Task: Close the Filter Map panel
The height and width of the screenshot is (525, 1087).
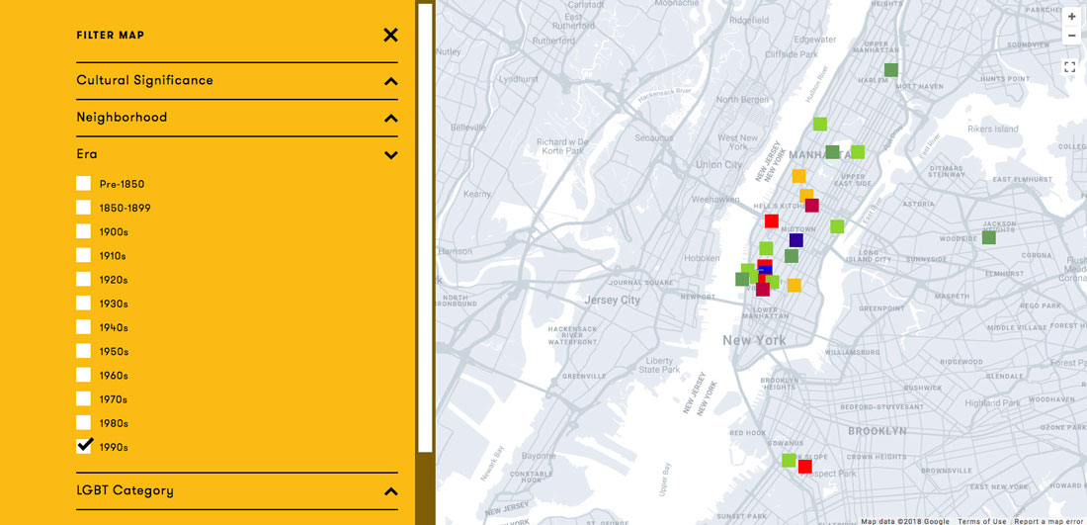Action: tap(390, 36)
